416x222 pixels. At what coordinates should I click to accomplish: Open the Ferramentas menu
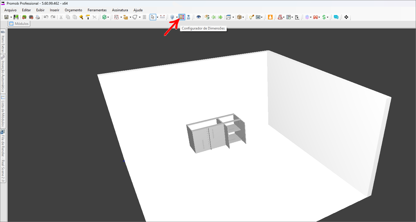click(97, 10)
